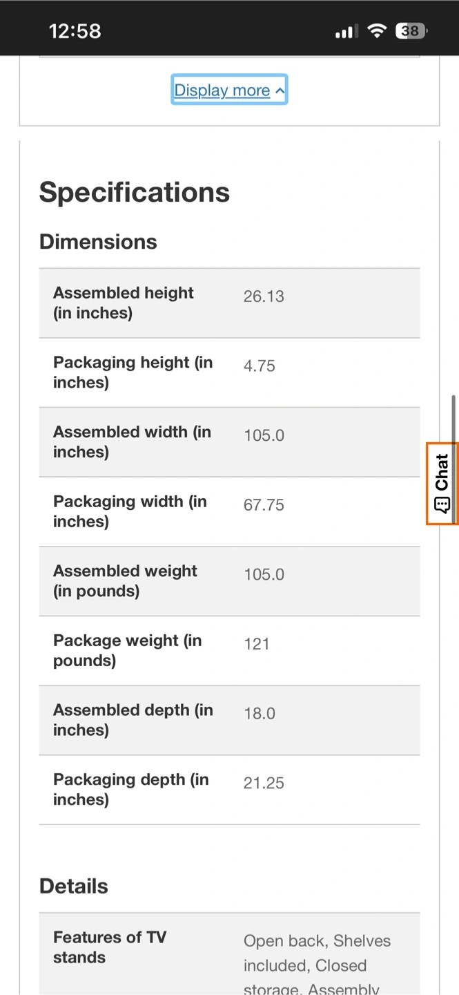Select the Package weight value 121
The height and width of the screenshot is (995, 459).
[257, 644]
